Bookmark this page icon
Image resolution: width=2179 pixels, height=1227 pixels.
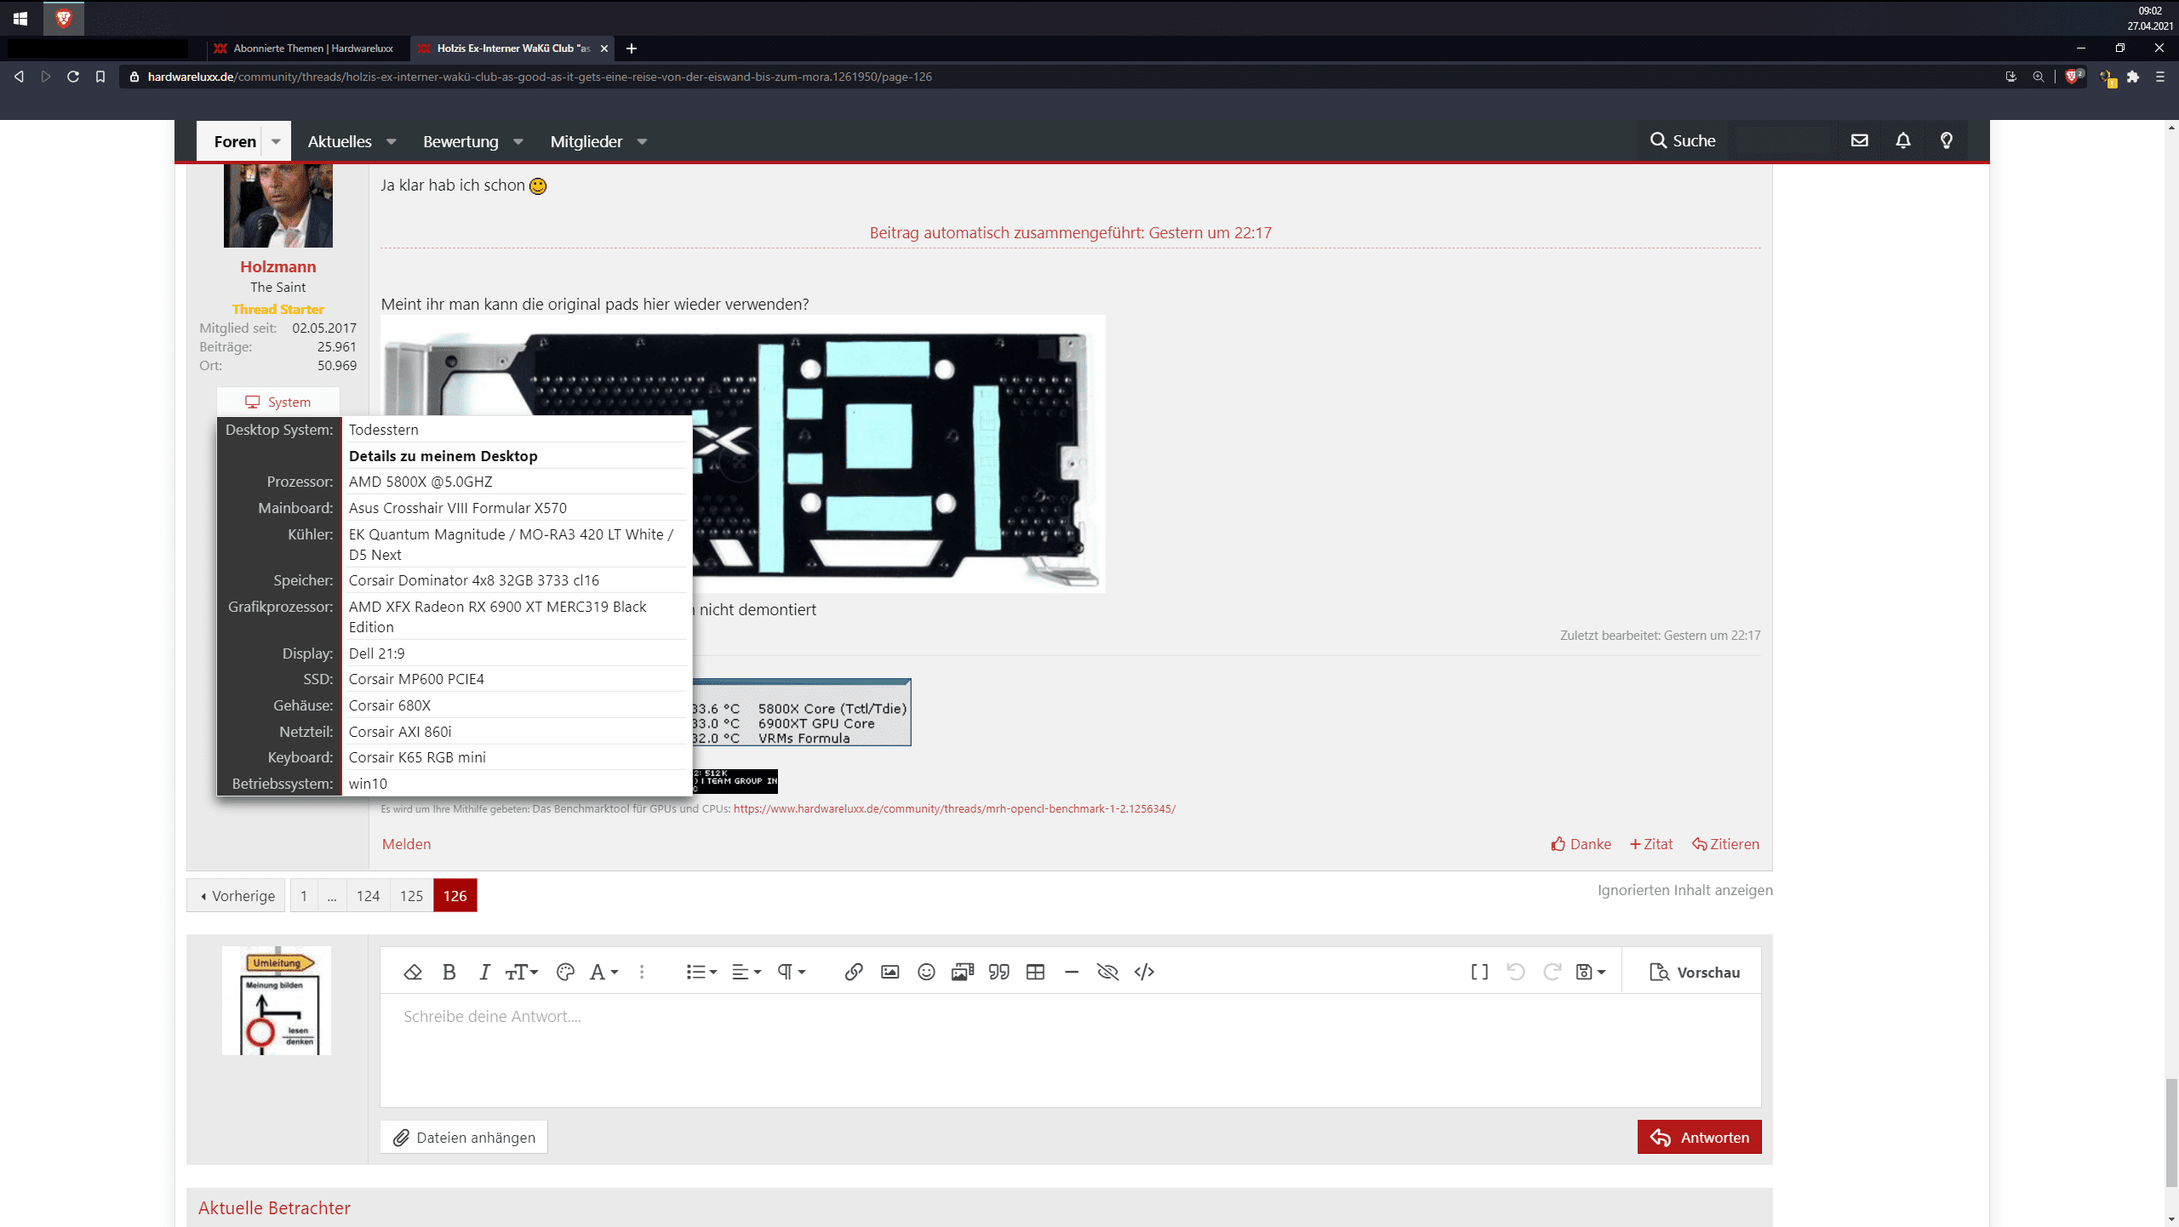[100, 77]
